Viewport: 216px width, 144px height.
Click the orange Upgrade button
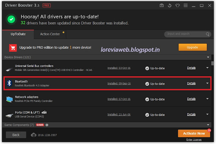coord(192,47)
